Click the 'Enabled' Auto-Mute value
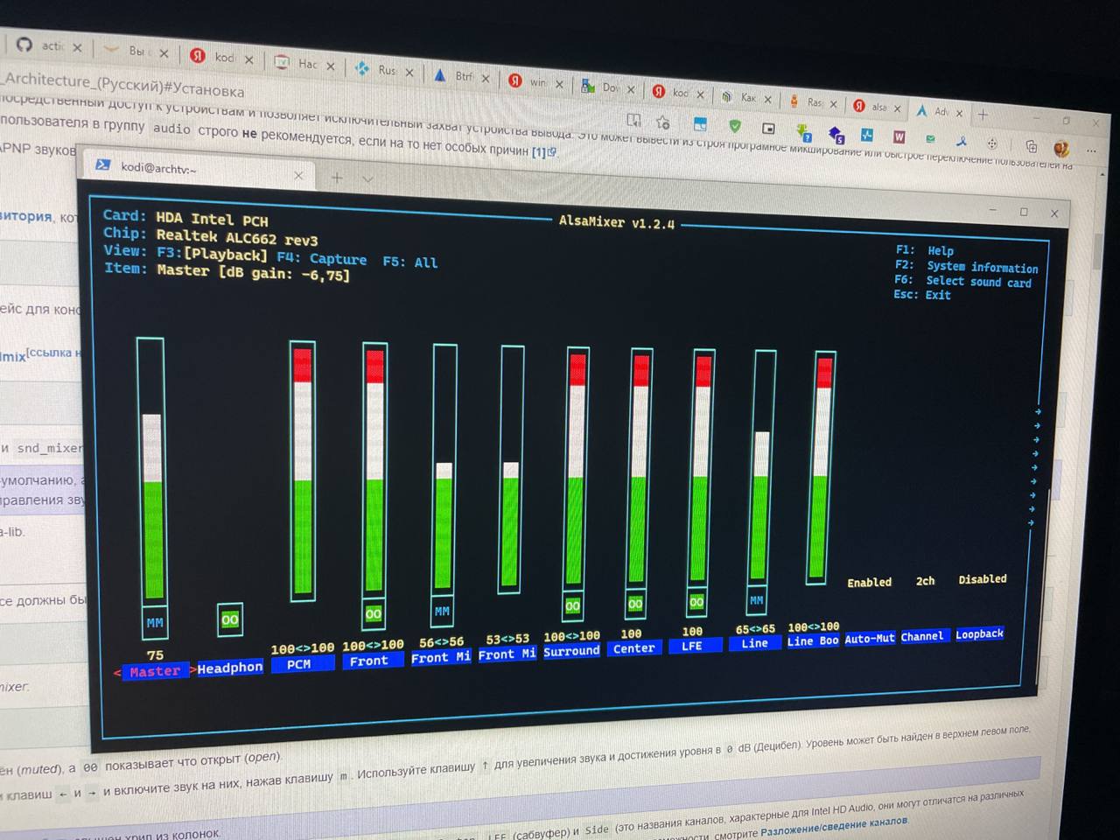Viewport: 1120px width, 840px height. click(x=870, y=583)
